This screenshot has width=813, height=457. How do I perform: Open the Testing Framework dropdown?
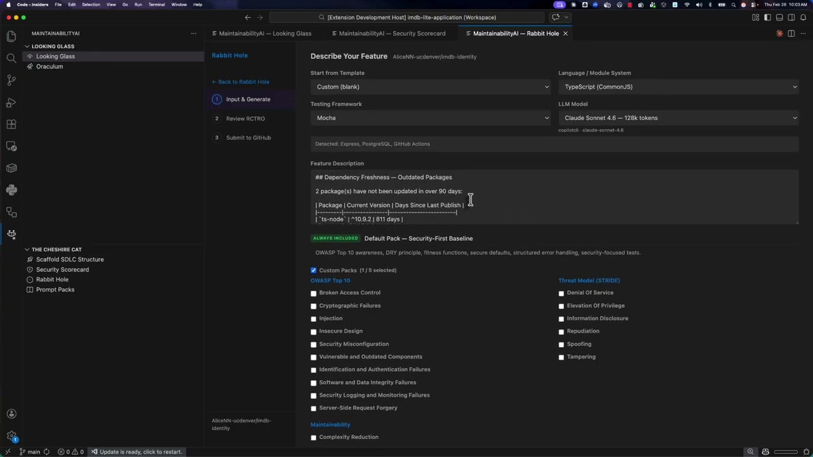(x=431, y=118)
